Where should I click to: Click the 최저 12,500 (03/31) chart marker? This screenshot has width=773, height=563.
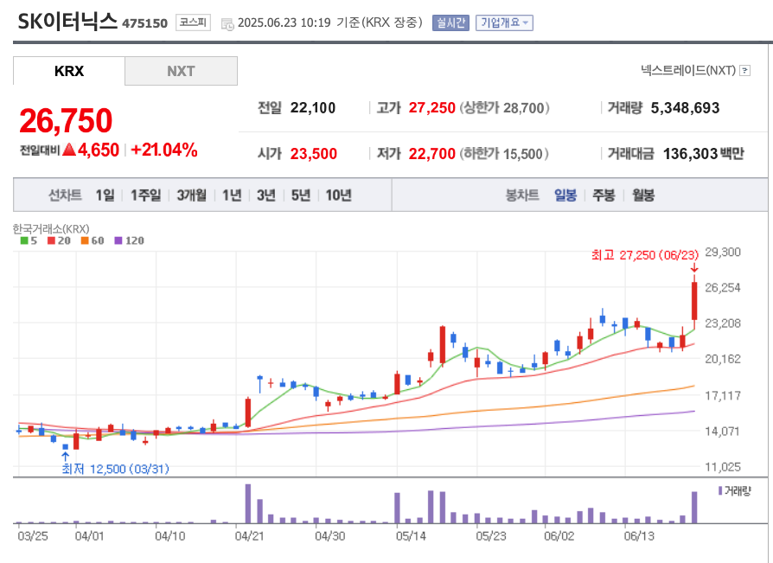click(115, 469)
